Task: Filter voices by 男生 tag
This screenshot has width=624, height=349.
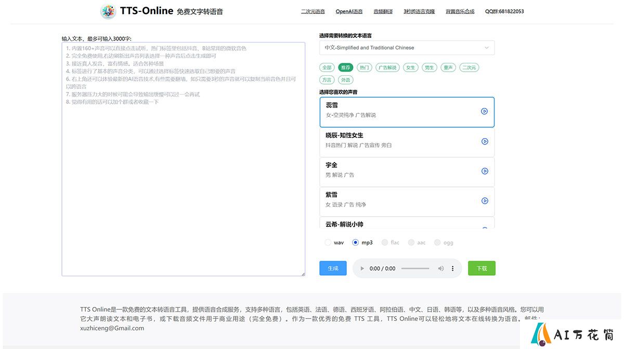Action: coord(429,68)
